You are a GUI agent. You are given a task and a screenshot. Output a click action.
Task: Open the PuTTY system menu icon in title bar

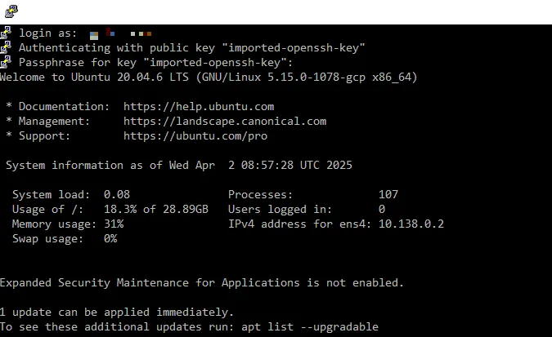click(x=11, y=11)
